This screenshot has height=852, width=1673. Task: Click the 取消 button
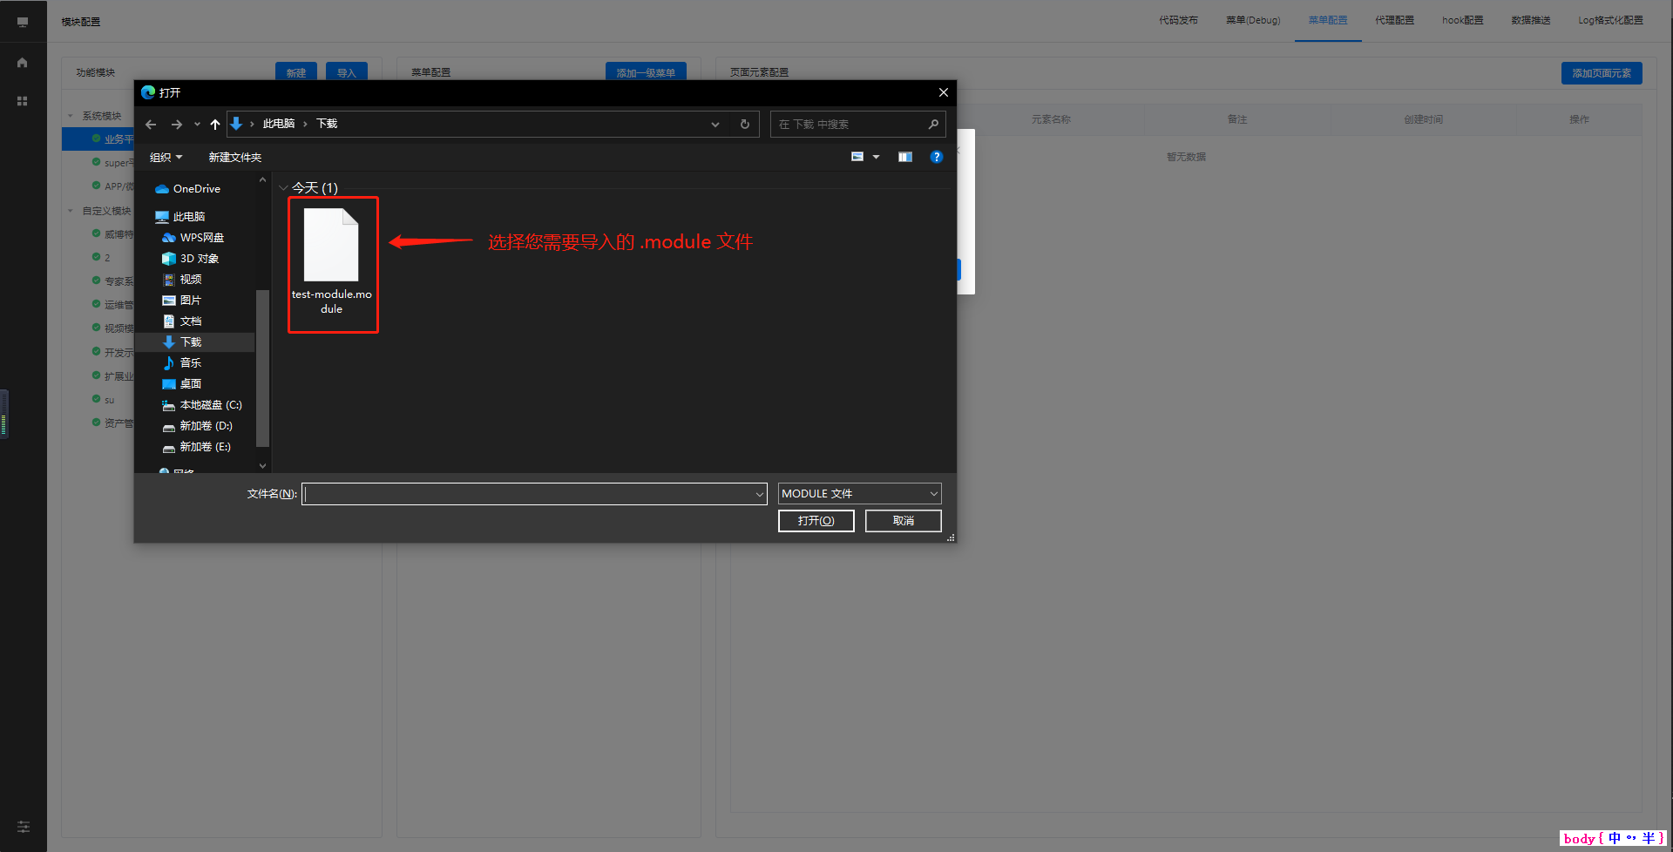(903, 521)
